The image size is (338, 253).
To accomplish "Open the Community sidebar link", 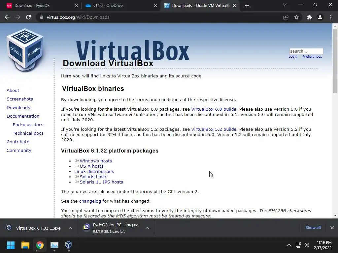I will (19, 151).
